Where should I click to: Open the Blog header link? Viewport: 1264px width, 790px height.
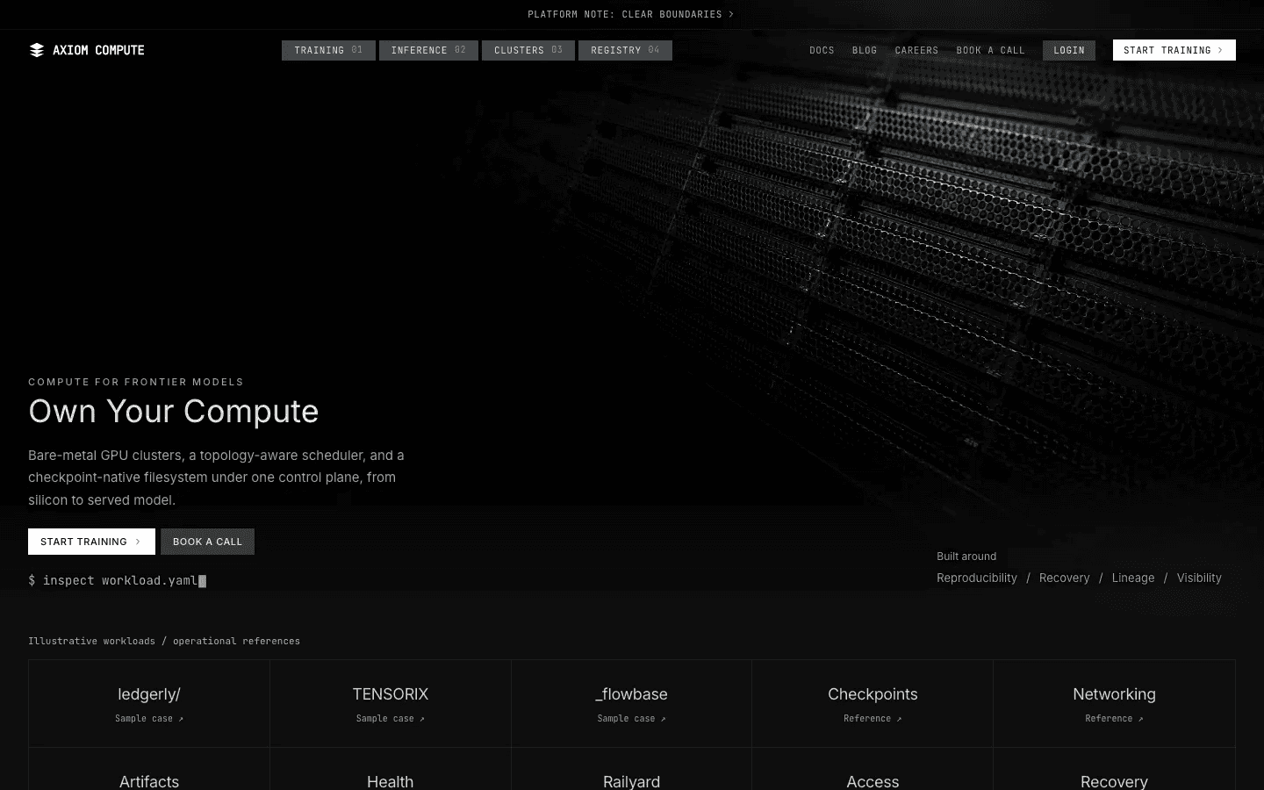(x=865, y=50)
